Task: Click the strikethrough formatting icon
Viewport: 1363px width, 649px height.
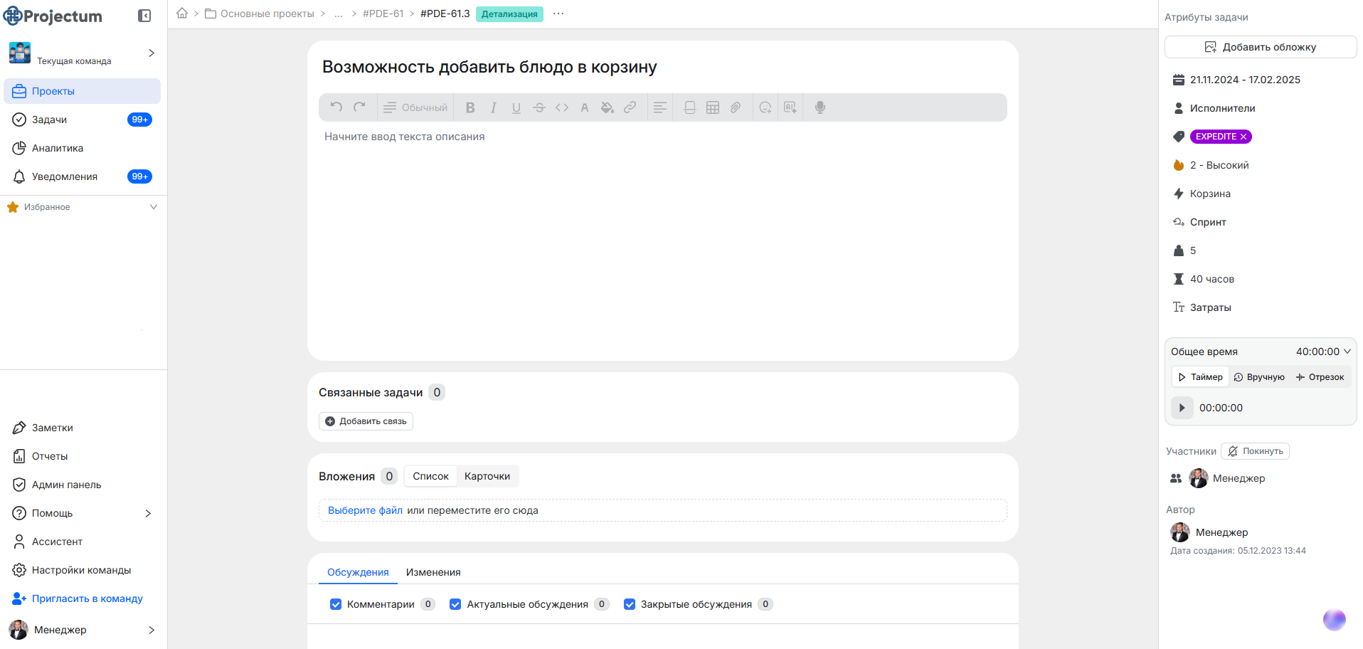Action: tap(539, 107)
